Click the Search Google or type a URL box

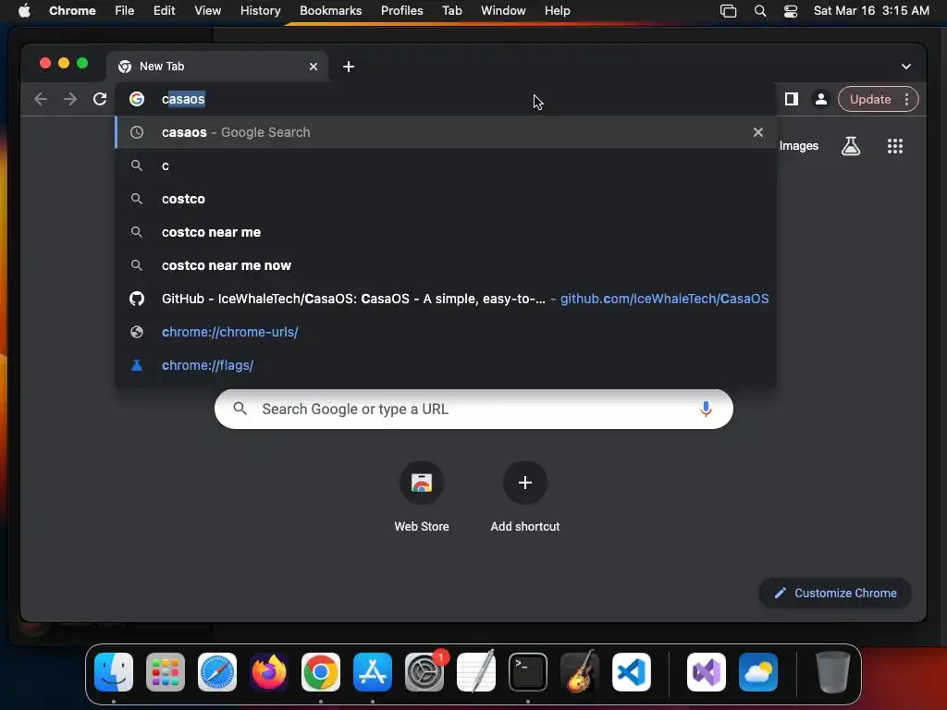(x=473, y=409)
